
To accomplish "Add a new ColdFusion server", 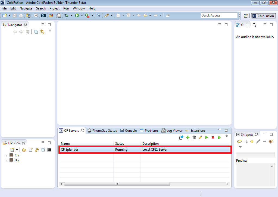I will tap(188, 137).
